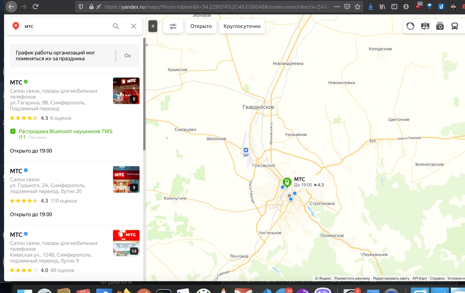This screenshot has height=293, width=465.
Task: Open MTS store photo with 8 badge
Action: click(126, 91)
